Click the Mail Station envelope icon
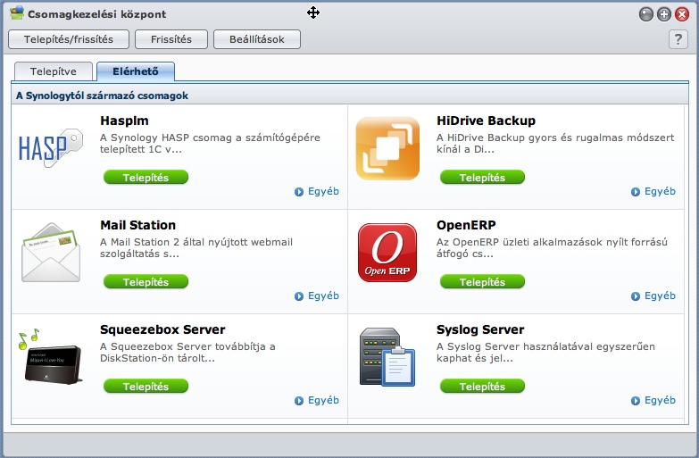 [50, 253]
